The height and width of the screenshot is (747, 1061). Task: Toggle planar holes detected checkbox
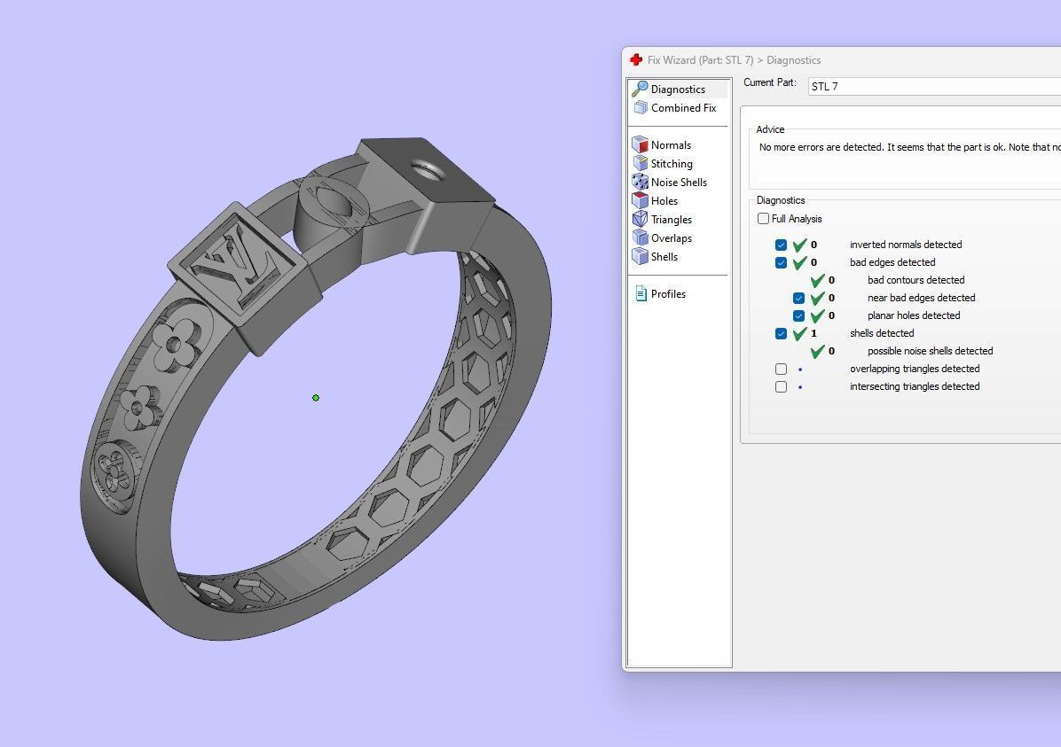(798, 315)
